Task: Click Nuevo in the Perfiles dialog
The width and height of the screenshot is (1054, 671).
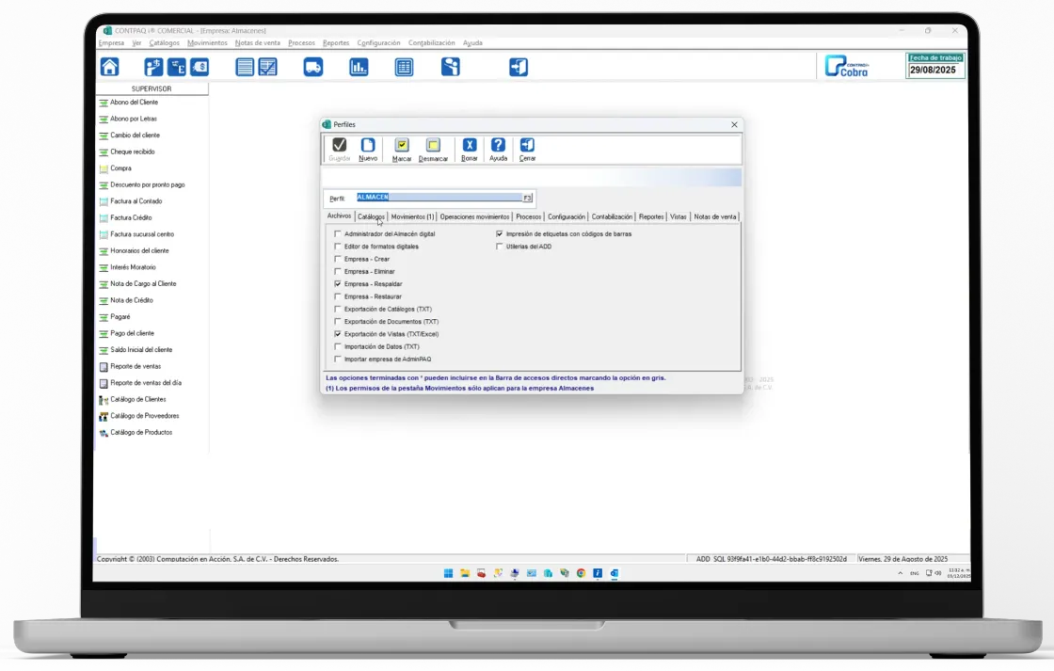Action: pos(368,150)
